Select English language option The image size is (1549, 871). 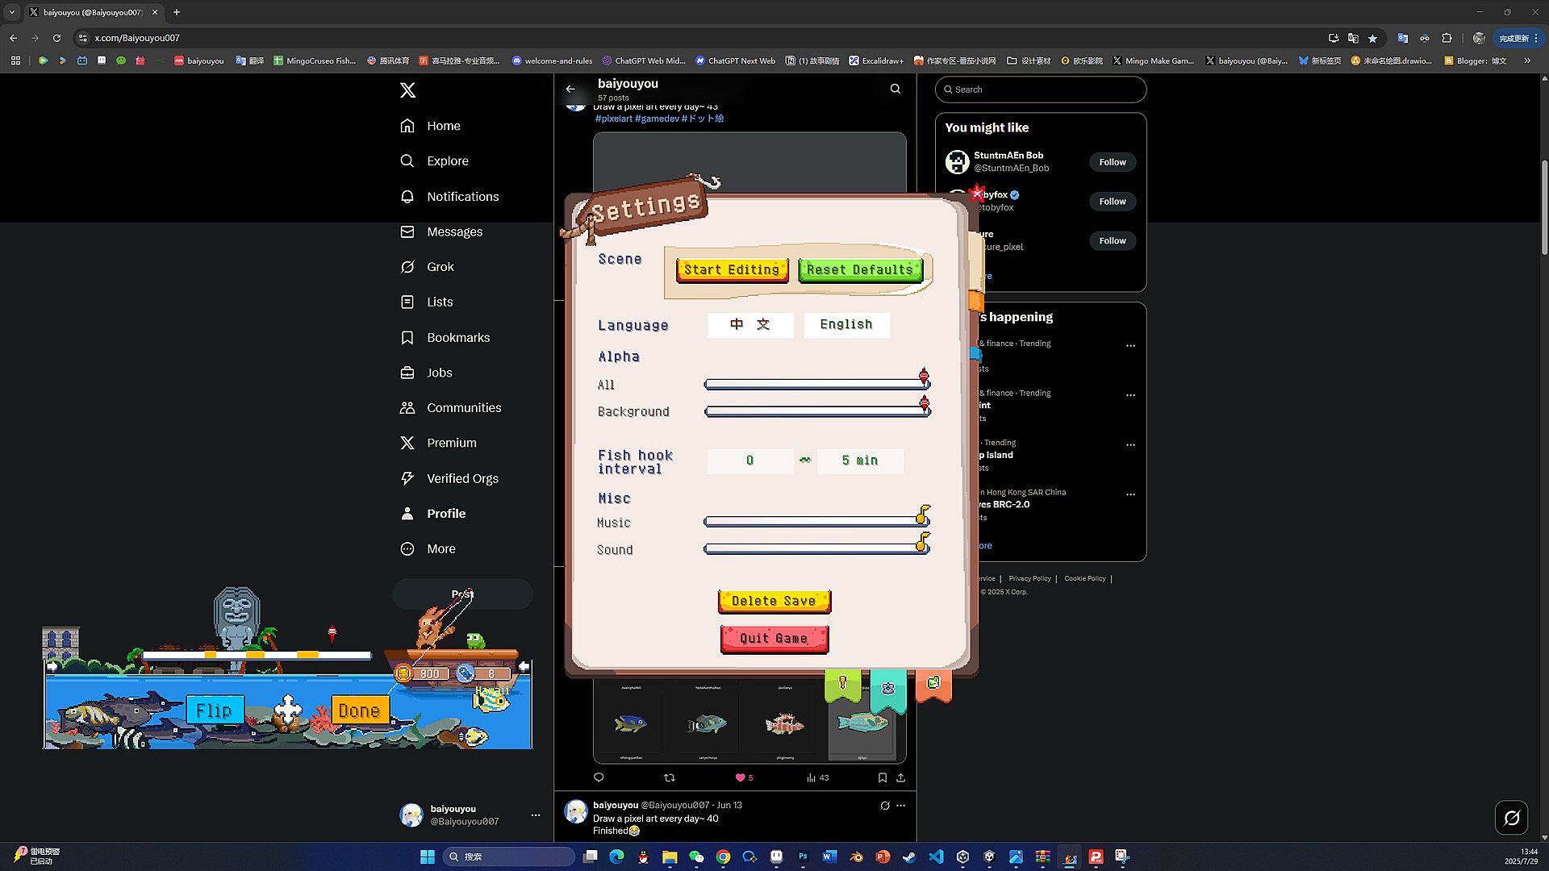click(x=845, y=324)
